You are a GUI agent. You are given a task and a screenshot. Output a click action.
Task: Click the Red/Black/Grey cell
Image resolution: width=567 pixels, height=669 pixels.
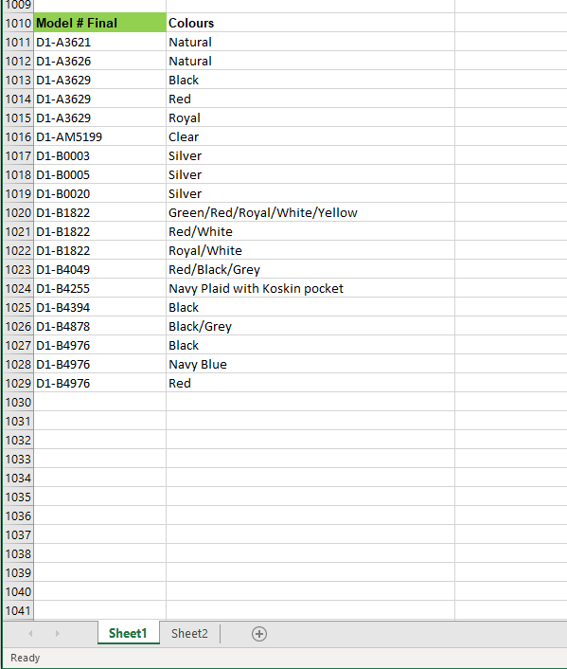coord(310,269)
